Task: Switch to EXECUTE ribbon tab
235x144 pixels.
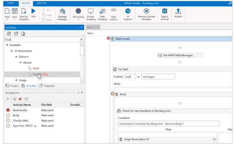Action: (x=41, y=3)
